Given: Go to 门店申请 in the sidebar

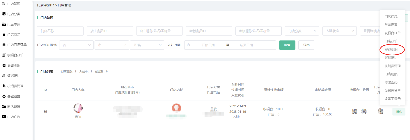Looking at the screenshot, I should [x=14, y=24].
